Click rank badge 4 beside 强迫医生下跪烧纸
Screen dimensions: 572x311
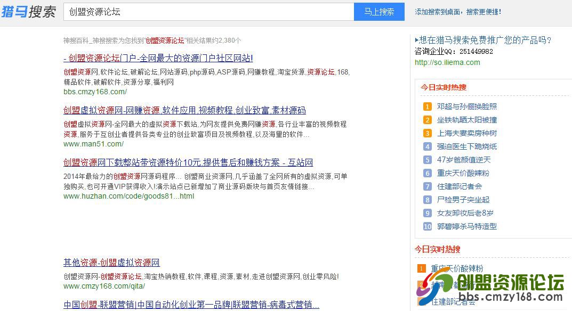(427, 146)
